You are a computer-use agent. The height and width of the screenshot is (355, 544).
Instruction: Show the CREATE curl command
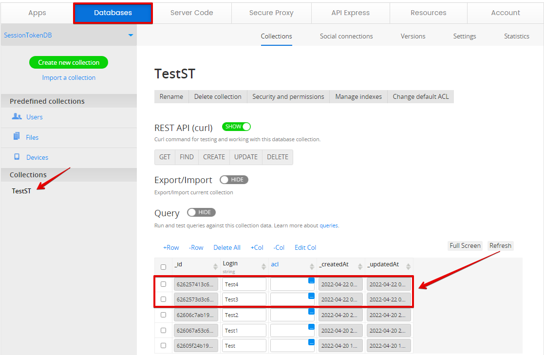[x=214, y=157]
